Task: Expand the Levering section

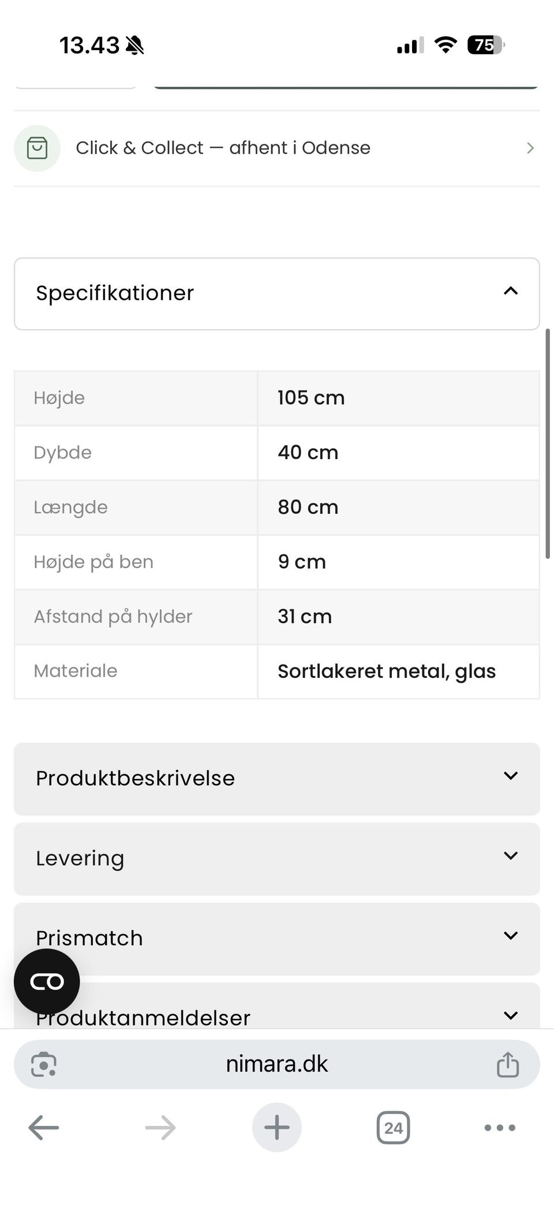Action: [277, 859]
